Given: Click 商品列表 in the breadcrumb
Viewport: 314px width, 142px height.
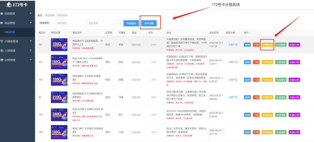Looking at the screenshot, I should (63, 15).
